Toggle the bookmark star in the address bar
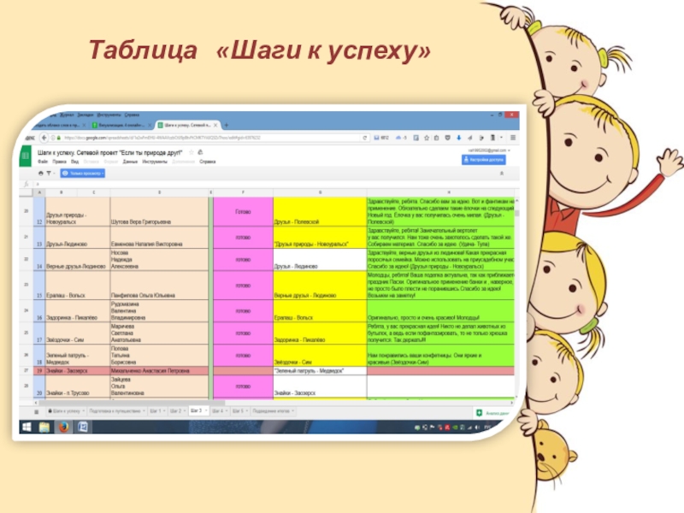This screenshot has width=684, height=513. (427, 138)
